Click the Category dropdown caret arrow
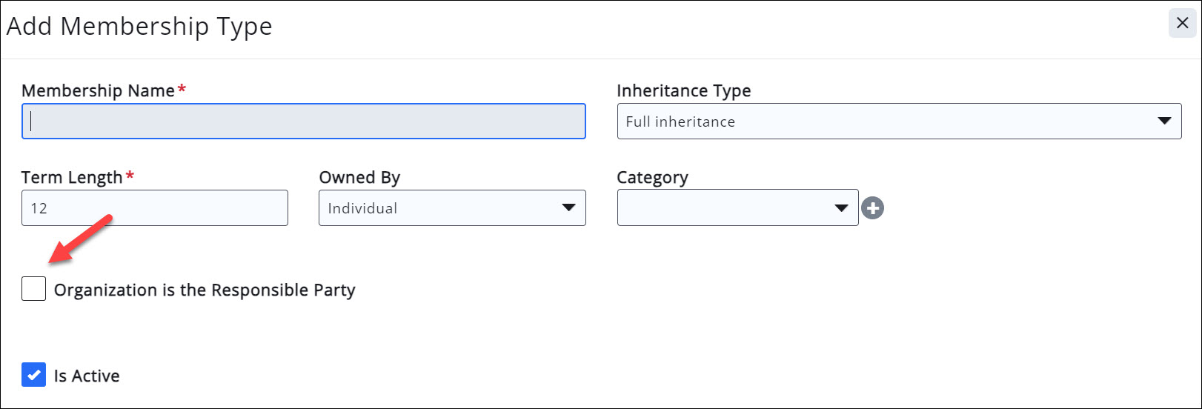The width and height of the screenshot is (1202, 409). tap(841, 208)
